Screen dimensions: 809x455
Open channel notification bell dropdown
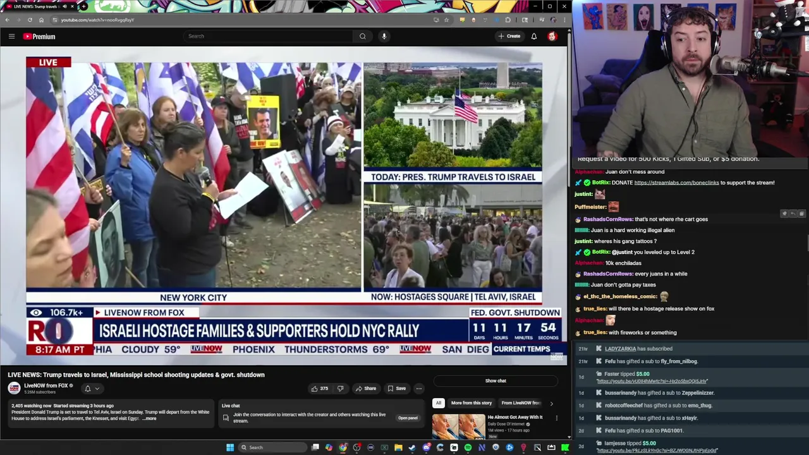(92, 389)
